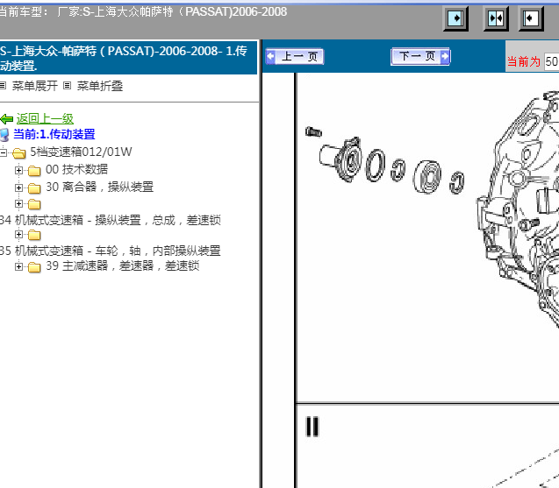Expand the node above 35 机械式变速箱
Viewport: 559px width, 488px height.
tap(19, 234)
